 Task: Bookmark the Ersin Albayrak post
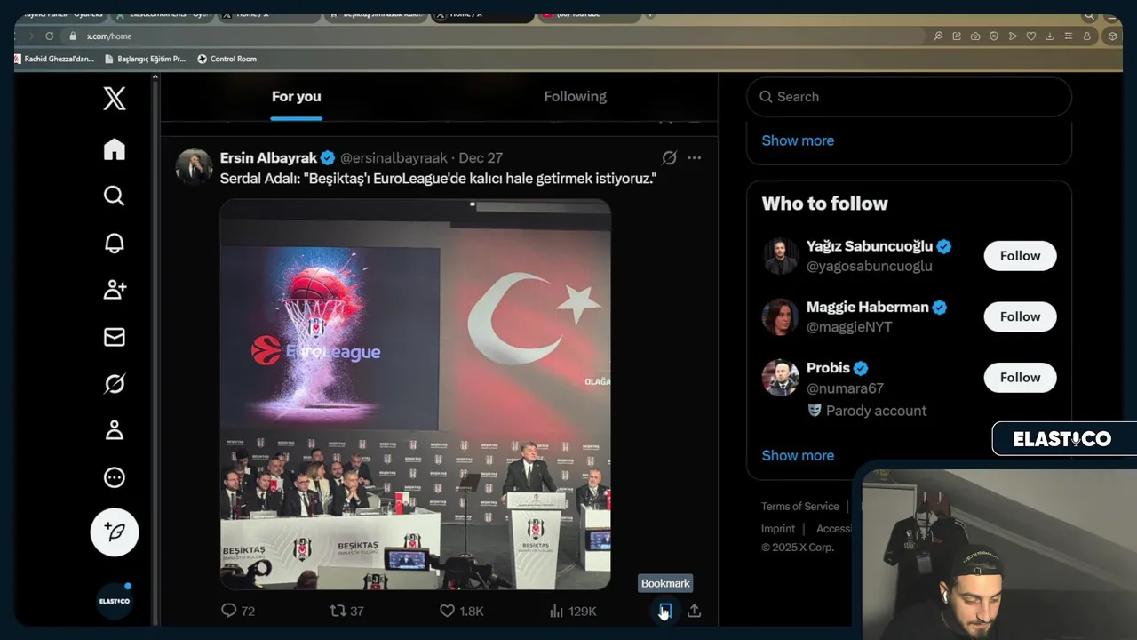point(665,611)
